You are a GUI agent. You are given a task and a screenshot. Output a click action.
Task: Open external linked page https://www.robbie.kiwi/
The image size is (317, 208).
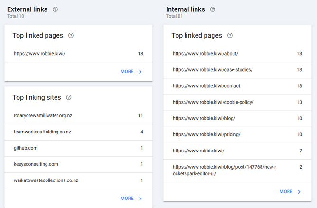coord(78,54)
